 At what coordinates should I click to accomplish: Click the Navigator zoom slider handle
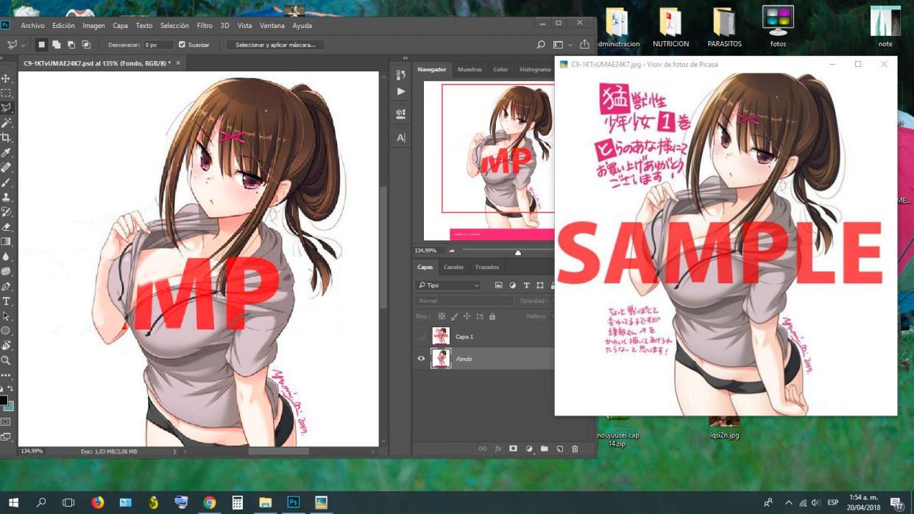click(x=518, y=252)
